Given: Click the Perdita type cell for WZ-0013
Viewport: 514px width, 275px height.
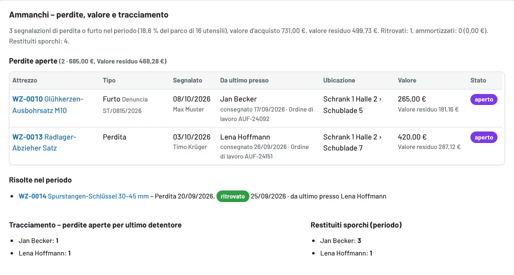Looking at the screenshot, I should point(114,137).
